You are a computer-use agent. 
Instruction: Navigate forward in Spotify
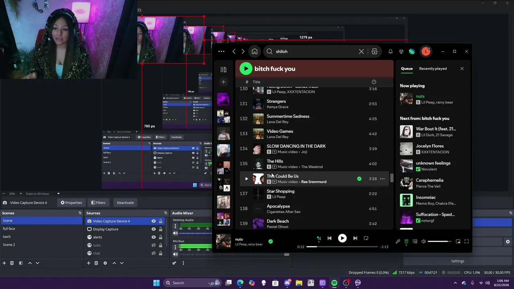coord(243,51)
